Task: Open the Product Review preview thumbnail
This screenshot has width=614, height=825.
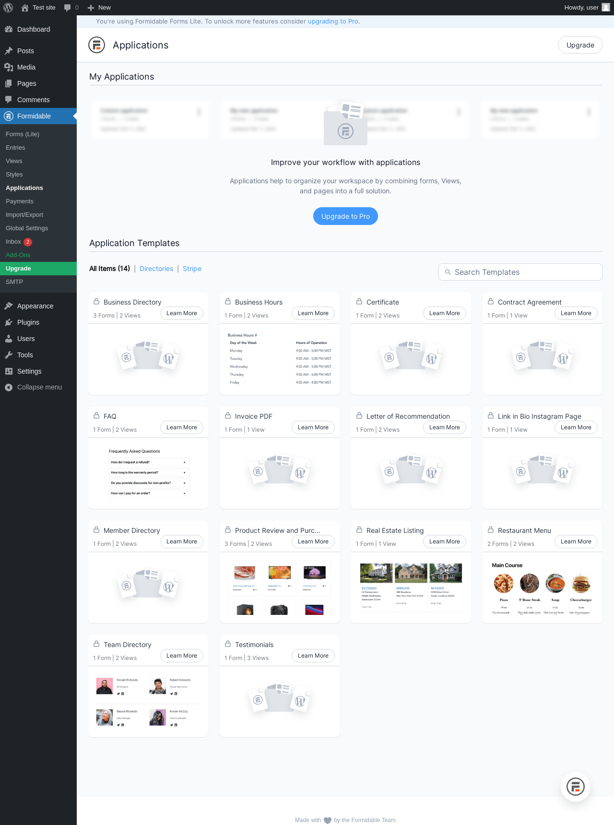Action: coord(280,588)
